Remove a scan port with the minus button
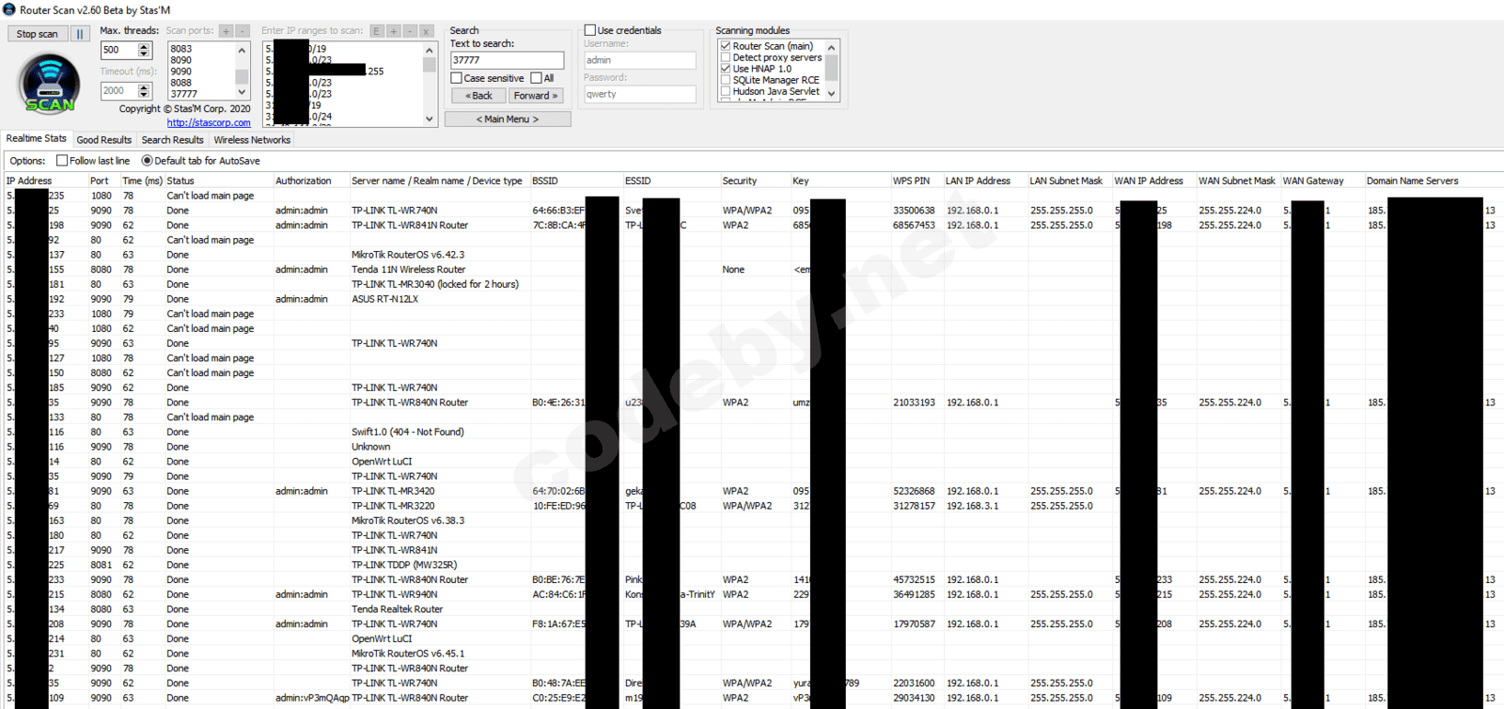Viewport: 1504px width, 709px height. [243, 31]
